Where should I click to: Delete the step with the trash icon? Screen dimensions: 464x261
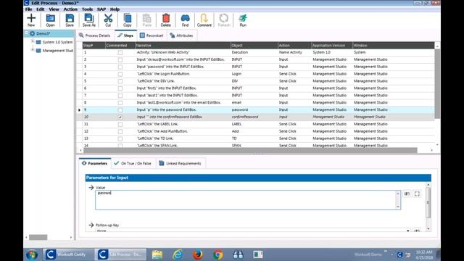click(166, 20)
